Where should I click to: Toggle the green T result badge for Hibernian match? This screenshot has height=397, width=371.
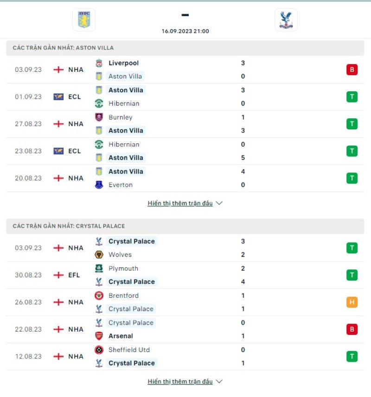(352, 96)
